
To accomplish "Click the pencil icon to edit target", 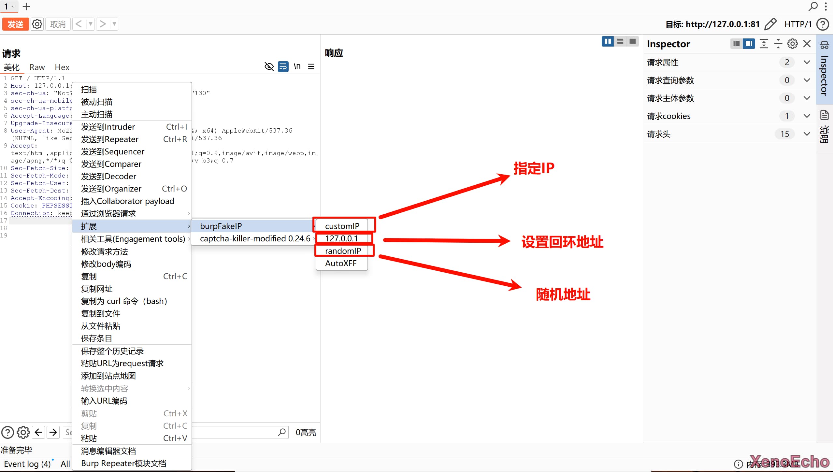I will [770, 24].
